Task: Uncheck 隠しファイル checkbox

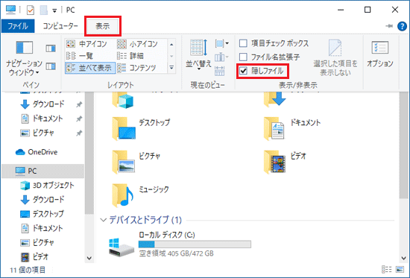Action: tap(243, 71)
